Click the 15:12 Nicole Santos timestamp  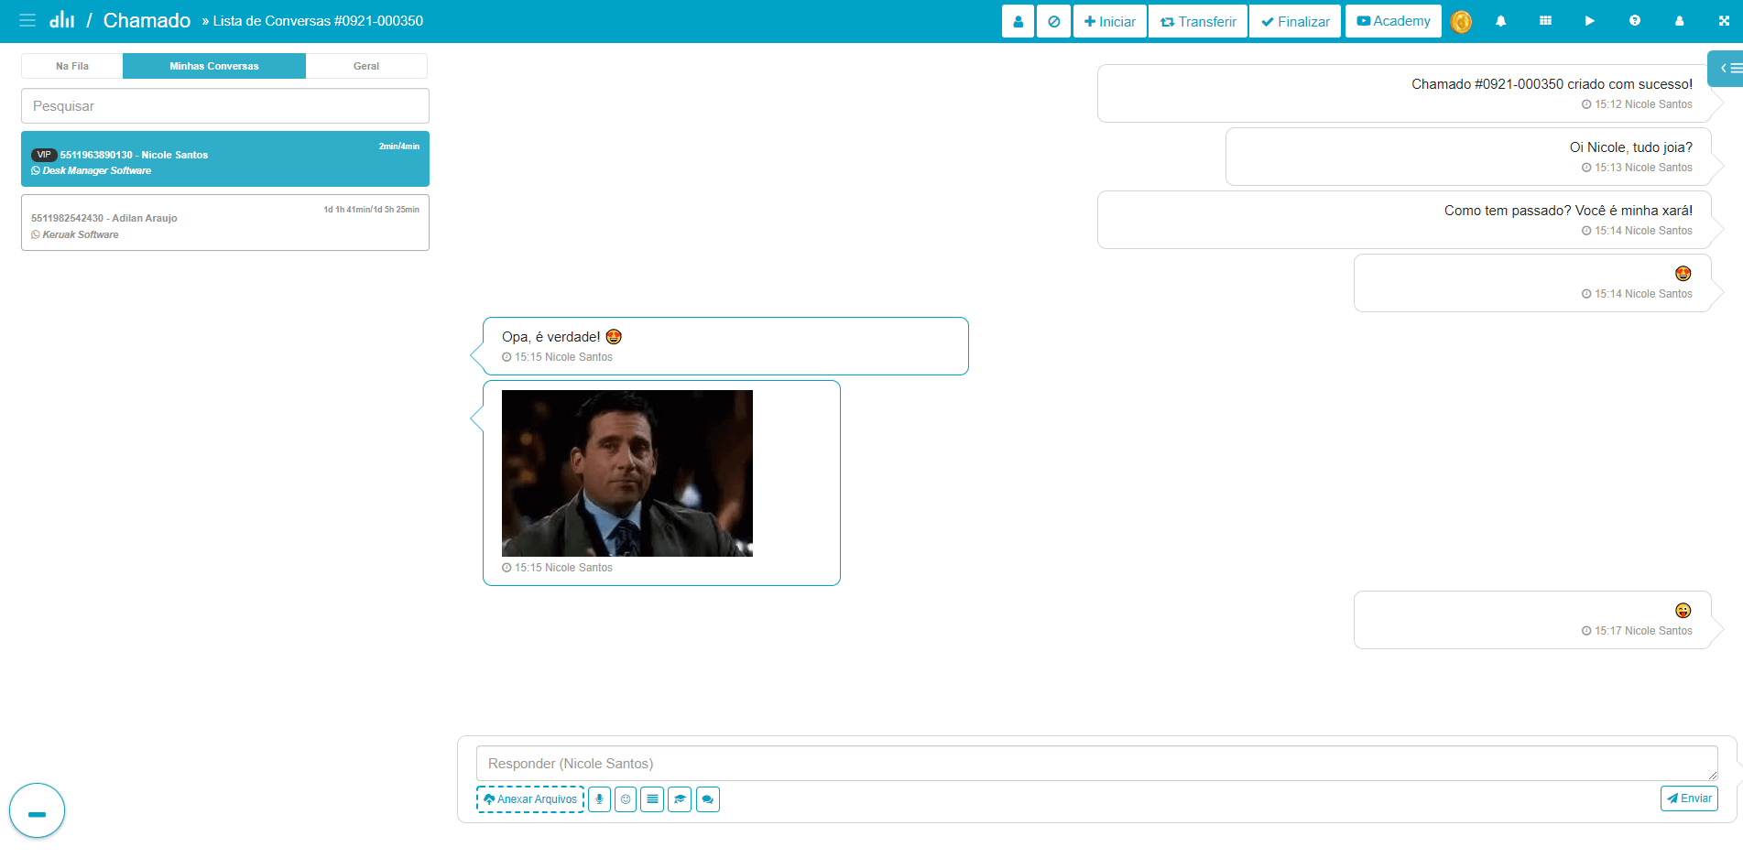pyautogui.click(x=1637, y=104)
